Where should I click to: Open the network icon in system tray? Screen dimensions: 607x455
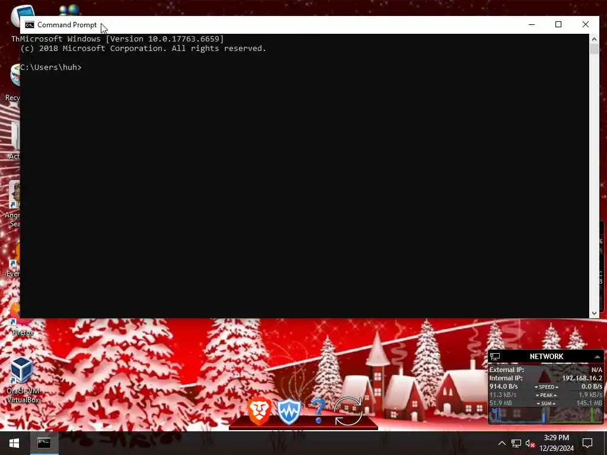[x=516, y=443]
